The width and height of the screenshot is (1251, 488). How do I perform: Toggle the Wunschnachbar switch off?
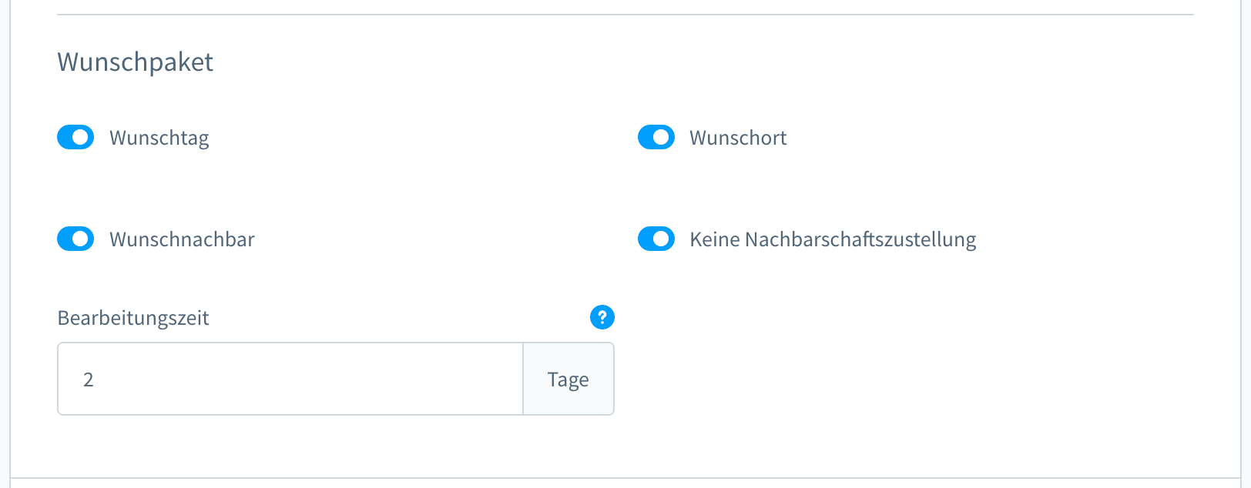75,239
